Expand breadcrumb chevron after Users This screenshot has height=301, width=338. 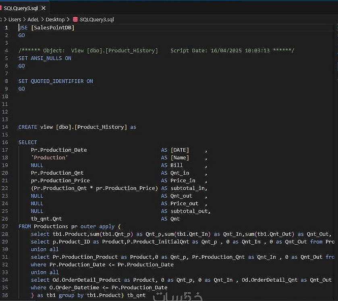pyautogui.click(x=24, y=19)
